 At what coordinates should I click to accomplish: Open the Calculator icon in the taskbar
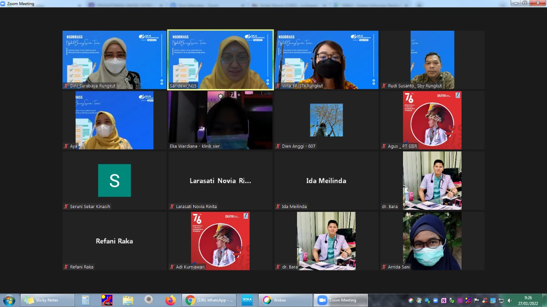[x=85, y=300]
